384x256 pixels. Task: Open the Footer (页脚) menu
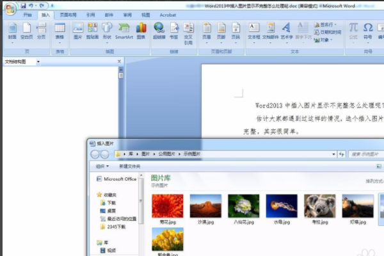[221, 33]
